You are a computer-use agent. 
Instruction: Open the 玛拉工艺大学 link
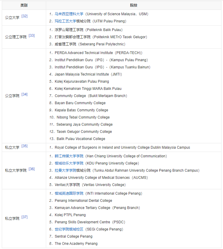(65, 21)
